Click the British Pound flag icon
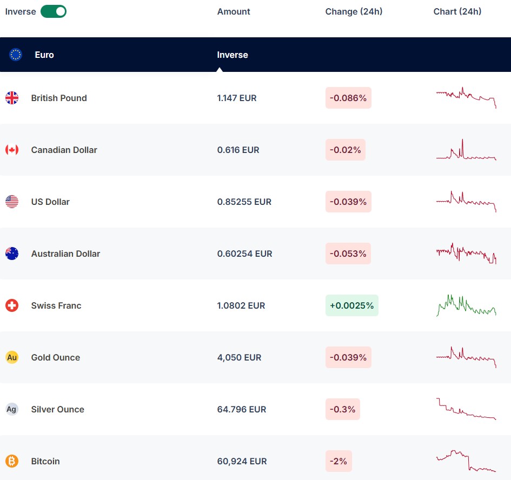511x480 pixels. [x=12, y=98]
